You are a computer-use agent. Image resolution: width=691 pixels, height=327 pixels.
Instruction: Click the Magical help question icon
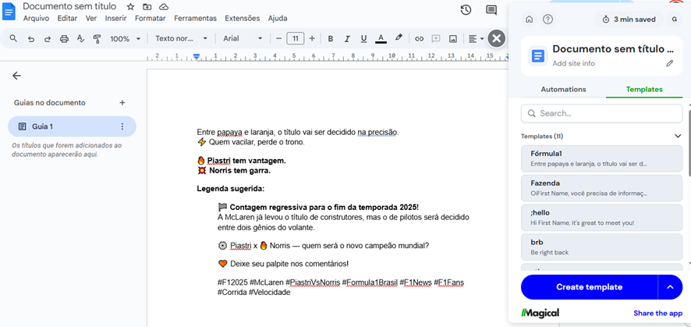pos(547,20)
